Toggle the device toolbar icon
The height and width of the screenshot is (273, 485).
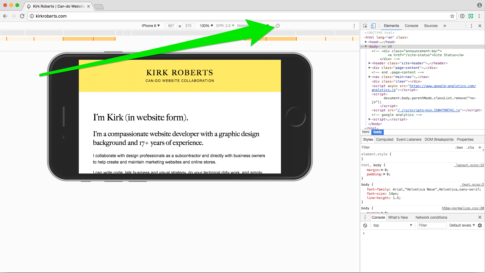[x=373, y=26]
